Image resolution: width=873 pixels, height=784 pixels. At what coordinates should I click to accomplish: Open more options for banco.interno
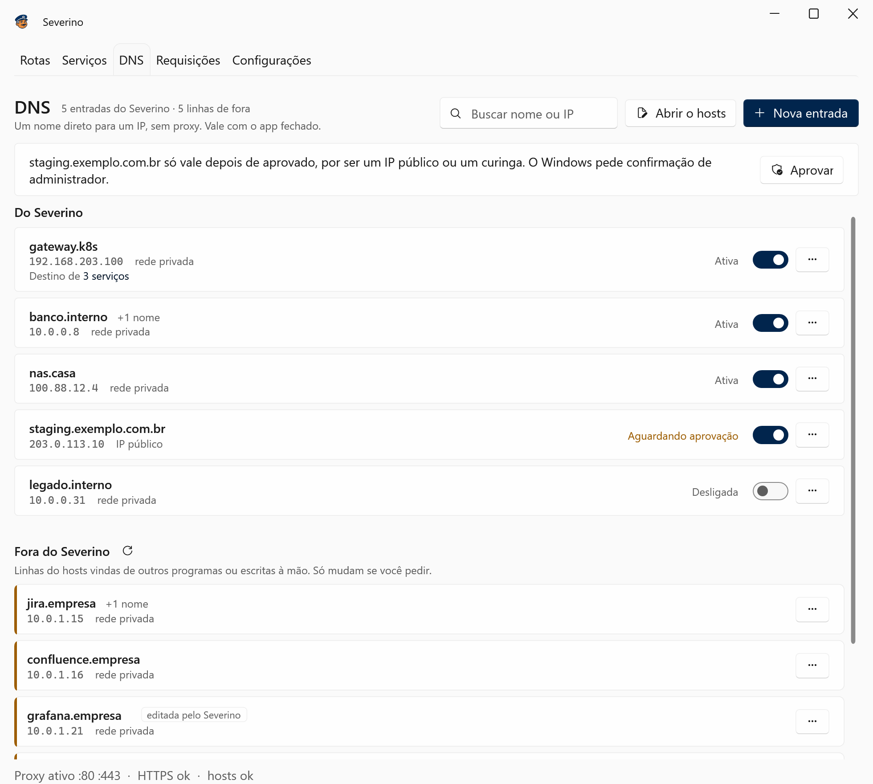[812, 323]
